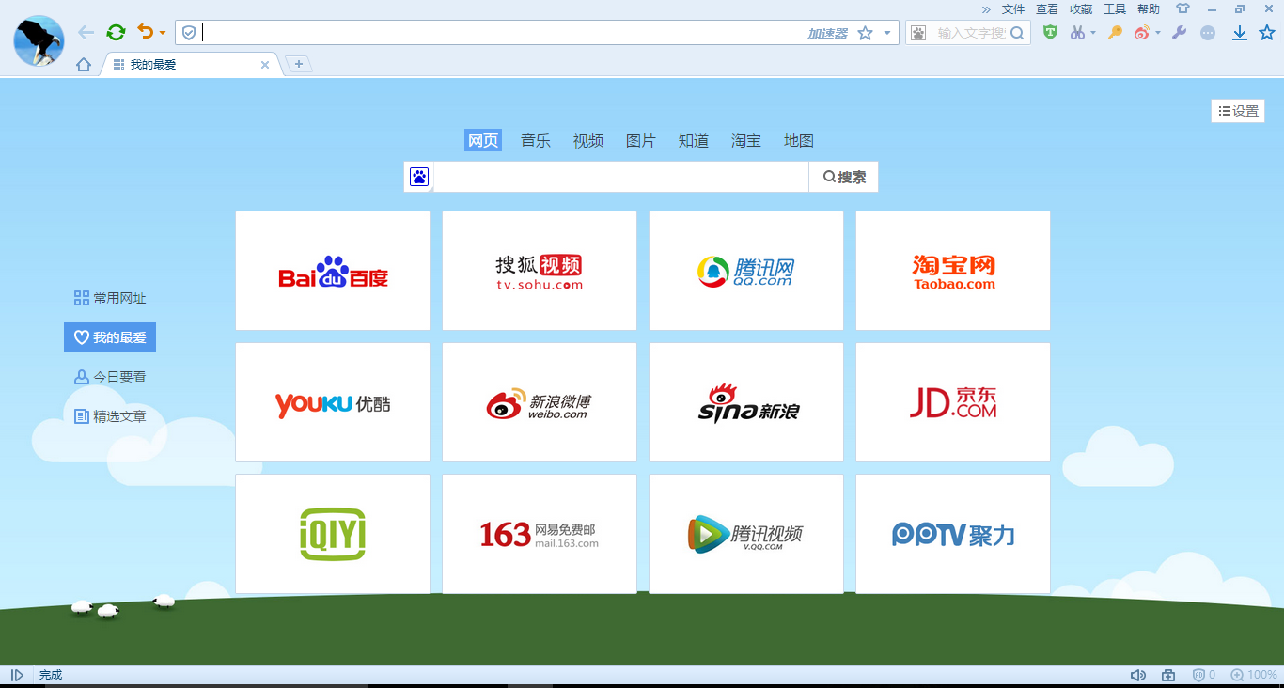1284x688 pixels.
Task: Open the green shield T extension
Action: (x=1051, y=32)
